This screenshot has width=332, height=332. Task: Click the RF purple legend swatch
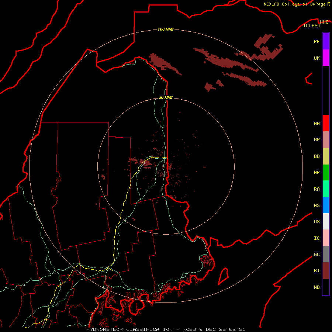tap(326, 41)
